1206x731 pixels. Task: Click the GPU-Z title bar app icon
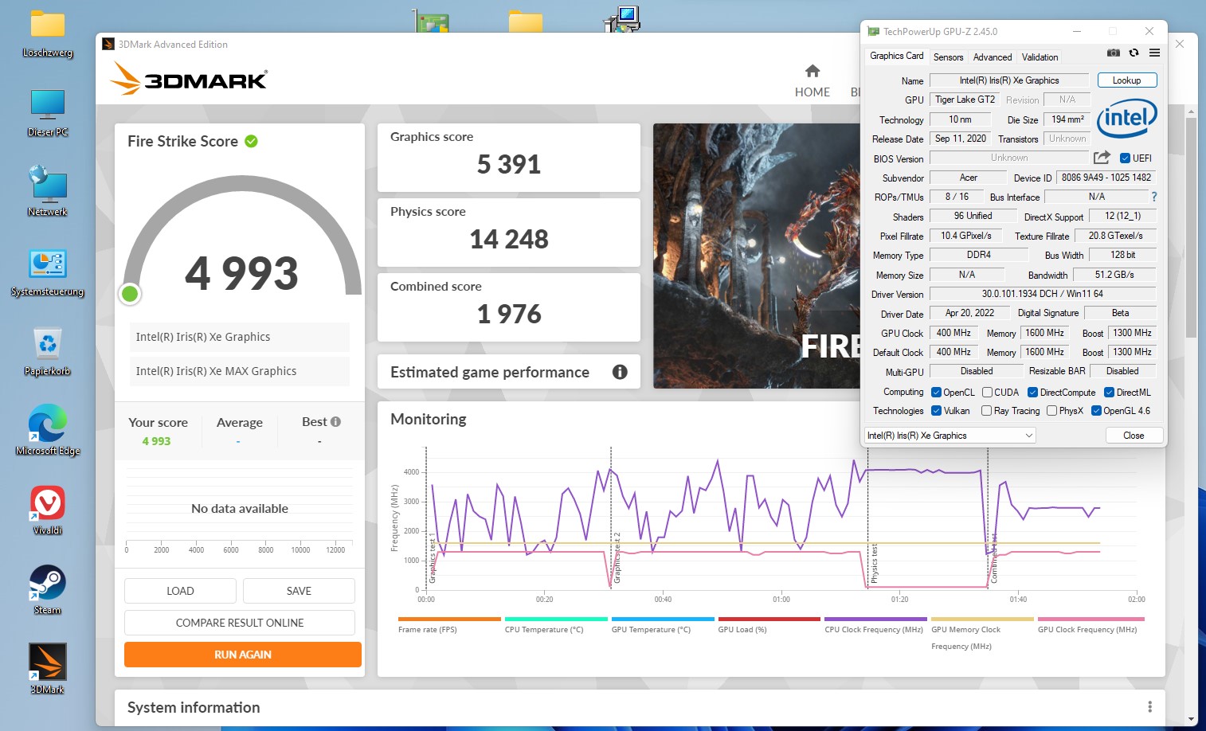pyautogui.click(x=873, y=32)
